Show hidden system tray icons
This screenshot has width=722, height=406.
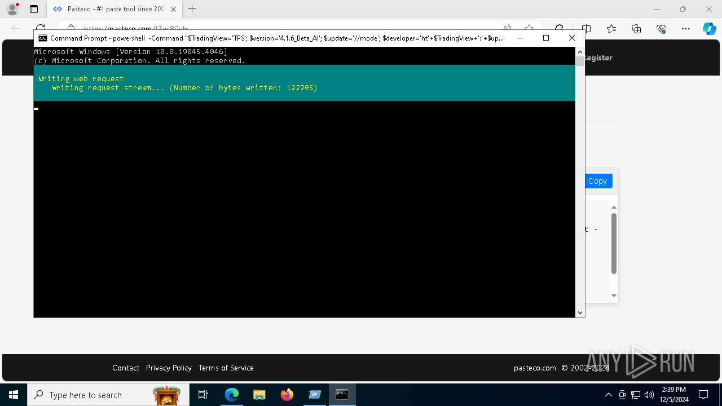[x=609, y=395]
